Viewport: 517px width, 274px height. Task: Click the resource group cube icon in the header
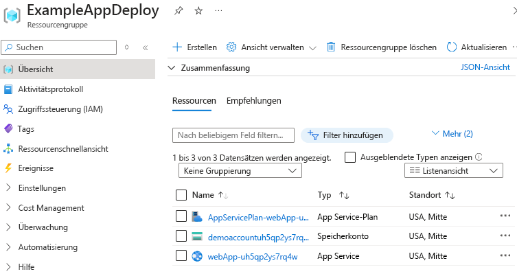[12, 16]
